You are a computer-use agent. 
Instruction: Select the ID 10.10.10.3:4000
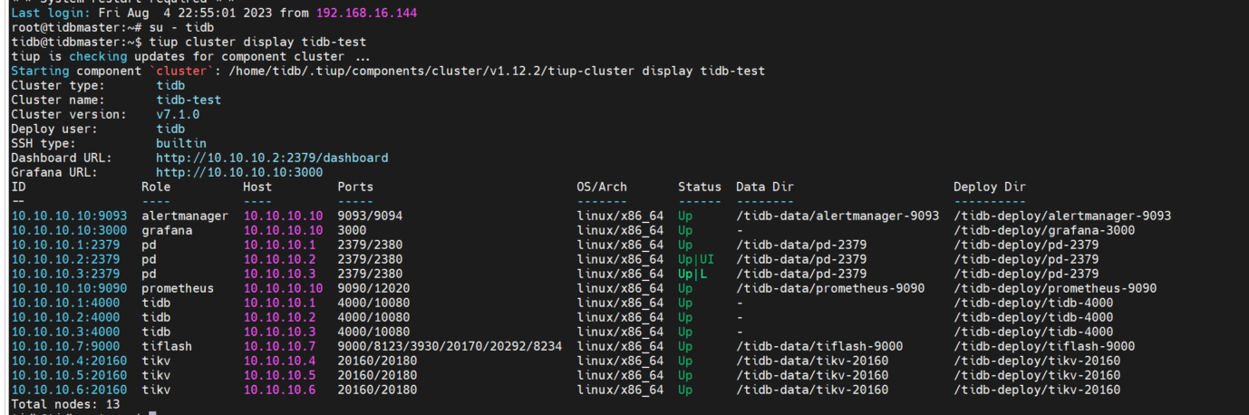(65, 332)
